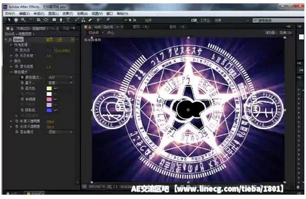Click the local axis mode icon
Screen dimensions: 306x199
125,20
